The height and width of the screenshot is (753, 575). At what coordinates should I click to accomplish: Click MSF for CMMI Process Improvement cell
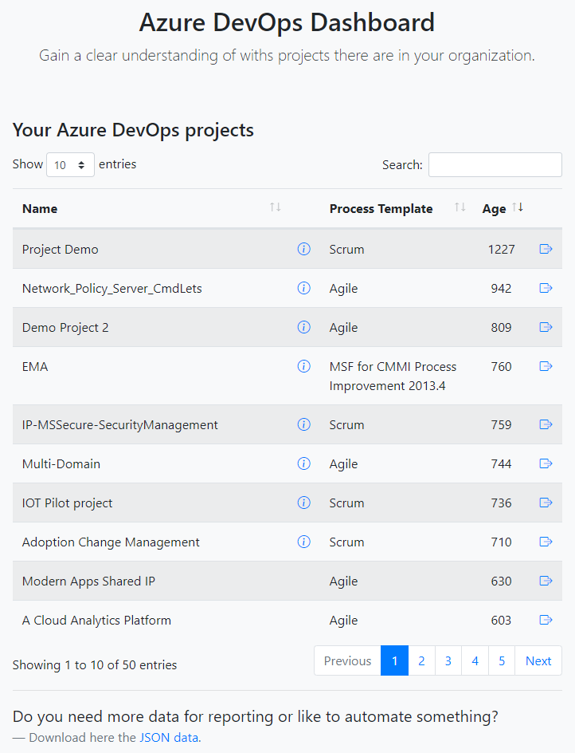click(393, 376)
